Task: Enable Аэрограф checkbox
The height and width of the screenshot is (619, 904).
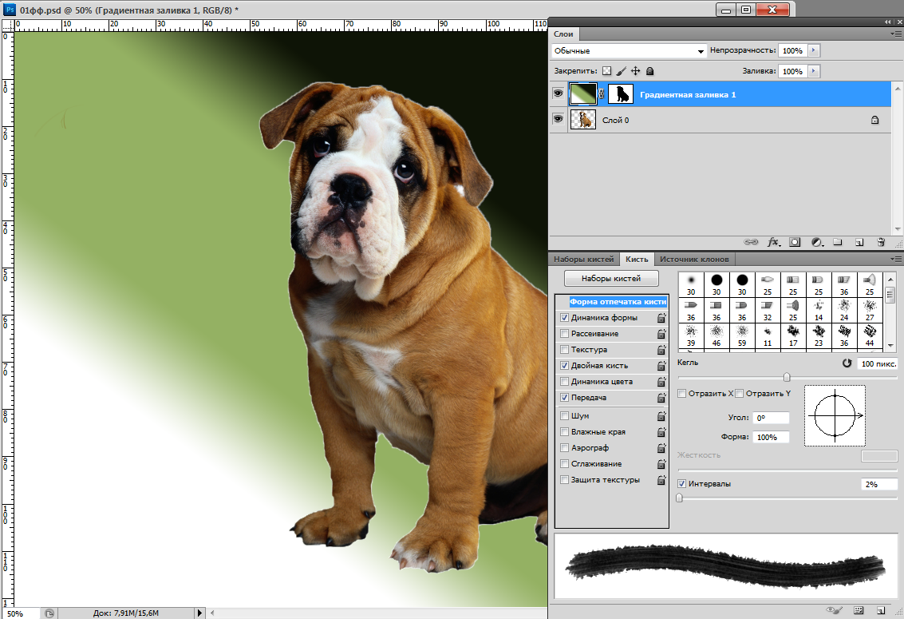Action: [564, 447]
